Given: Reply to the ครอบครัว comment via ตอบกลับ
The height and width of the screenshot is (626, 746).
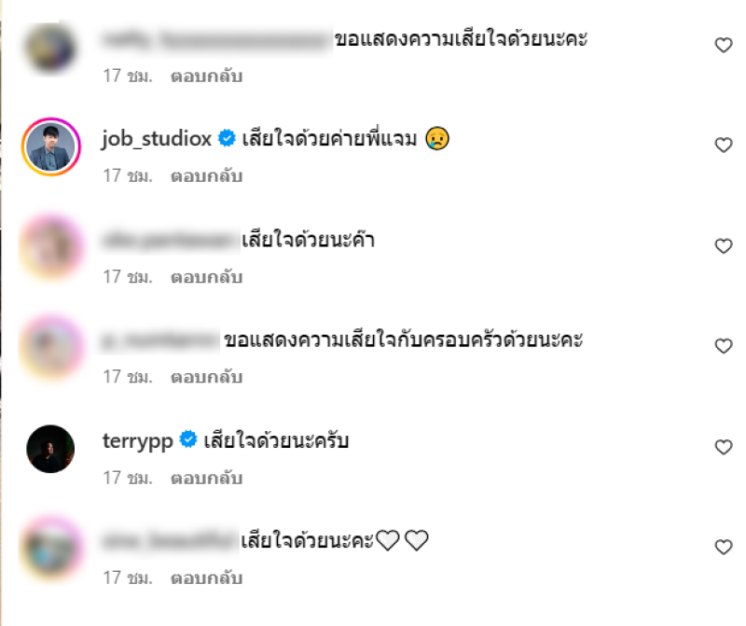Looking at the screenshot, I should point(206,377).
